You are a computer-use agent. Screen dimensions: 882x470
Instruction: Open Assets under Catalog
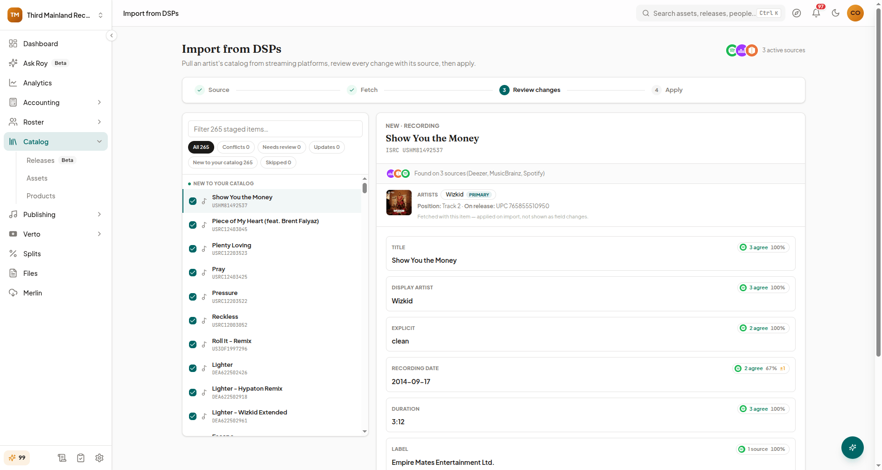point(37,178)
